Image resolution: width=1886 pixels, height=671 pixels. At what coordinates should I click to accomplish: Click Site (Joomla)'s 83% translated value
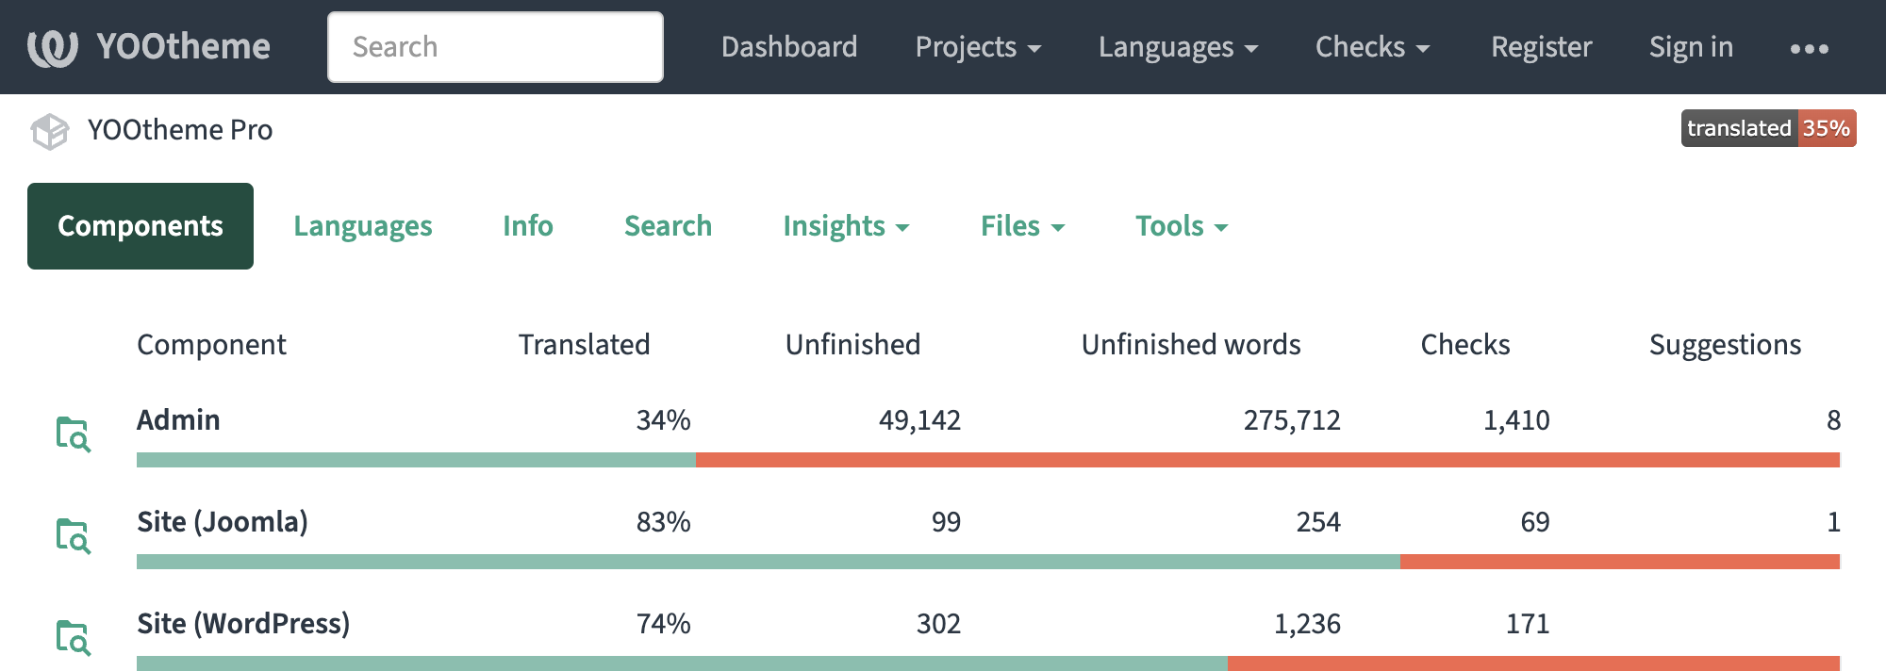pyautogui.click(x=663, y=522)
